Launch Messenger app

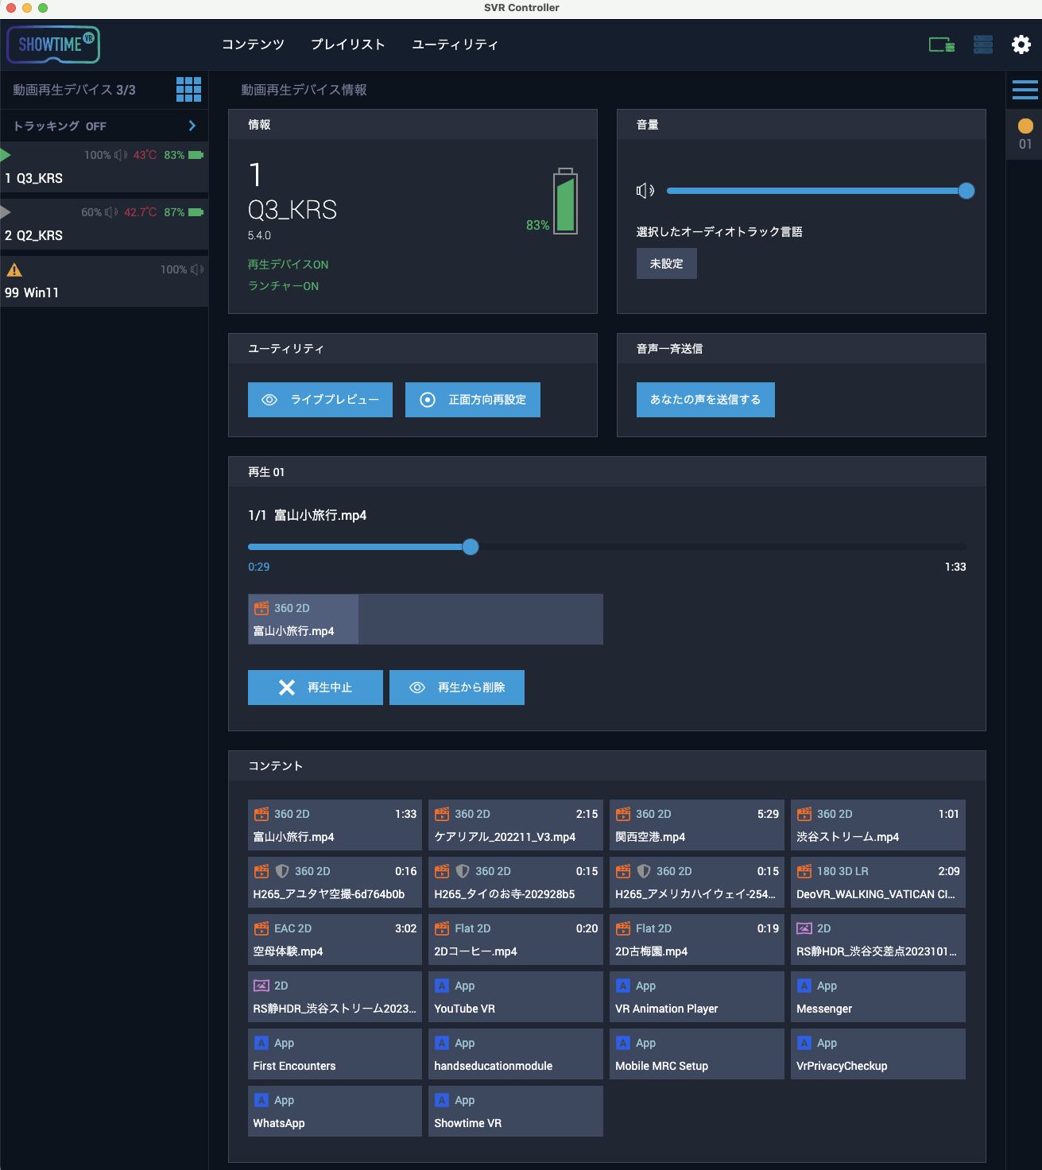(x=878, y=997)
